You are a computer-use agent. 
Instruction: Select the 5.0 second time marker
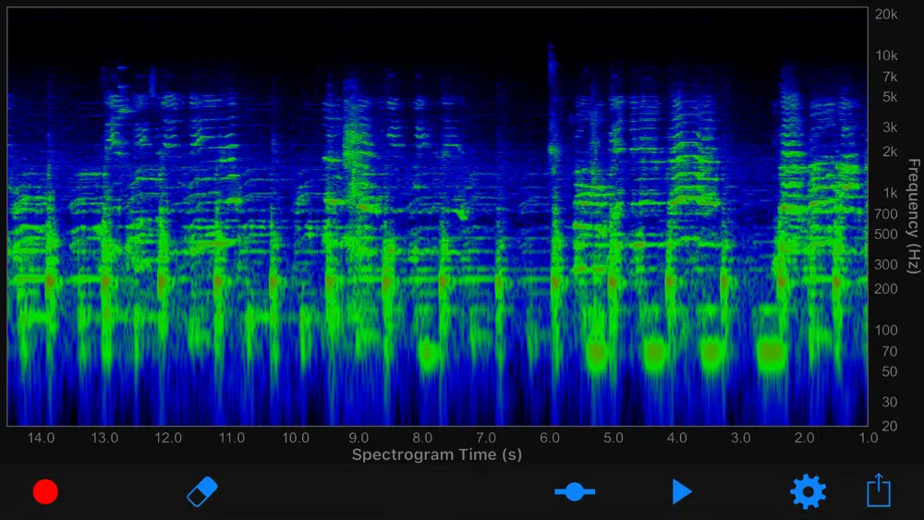(613, 438)
